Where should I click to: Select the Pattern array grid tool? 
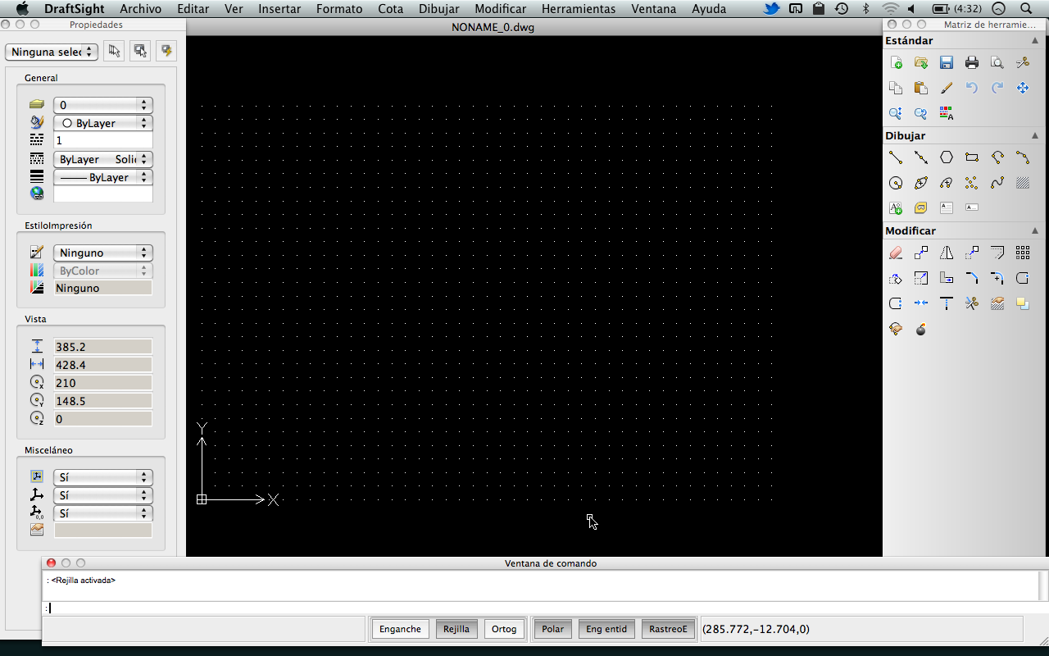1023,253
